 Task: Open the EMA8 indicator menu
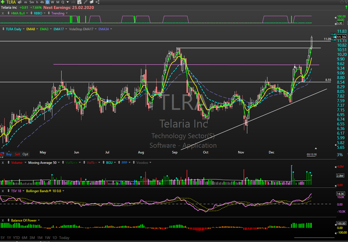[x=37, y=29]
